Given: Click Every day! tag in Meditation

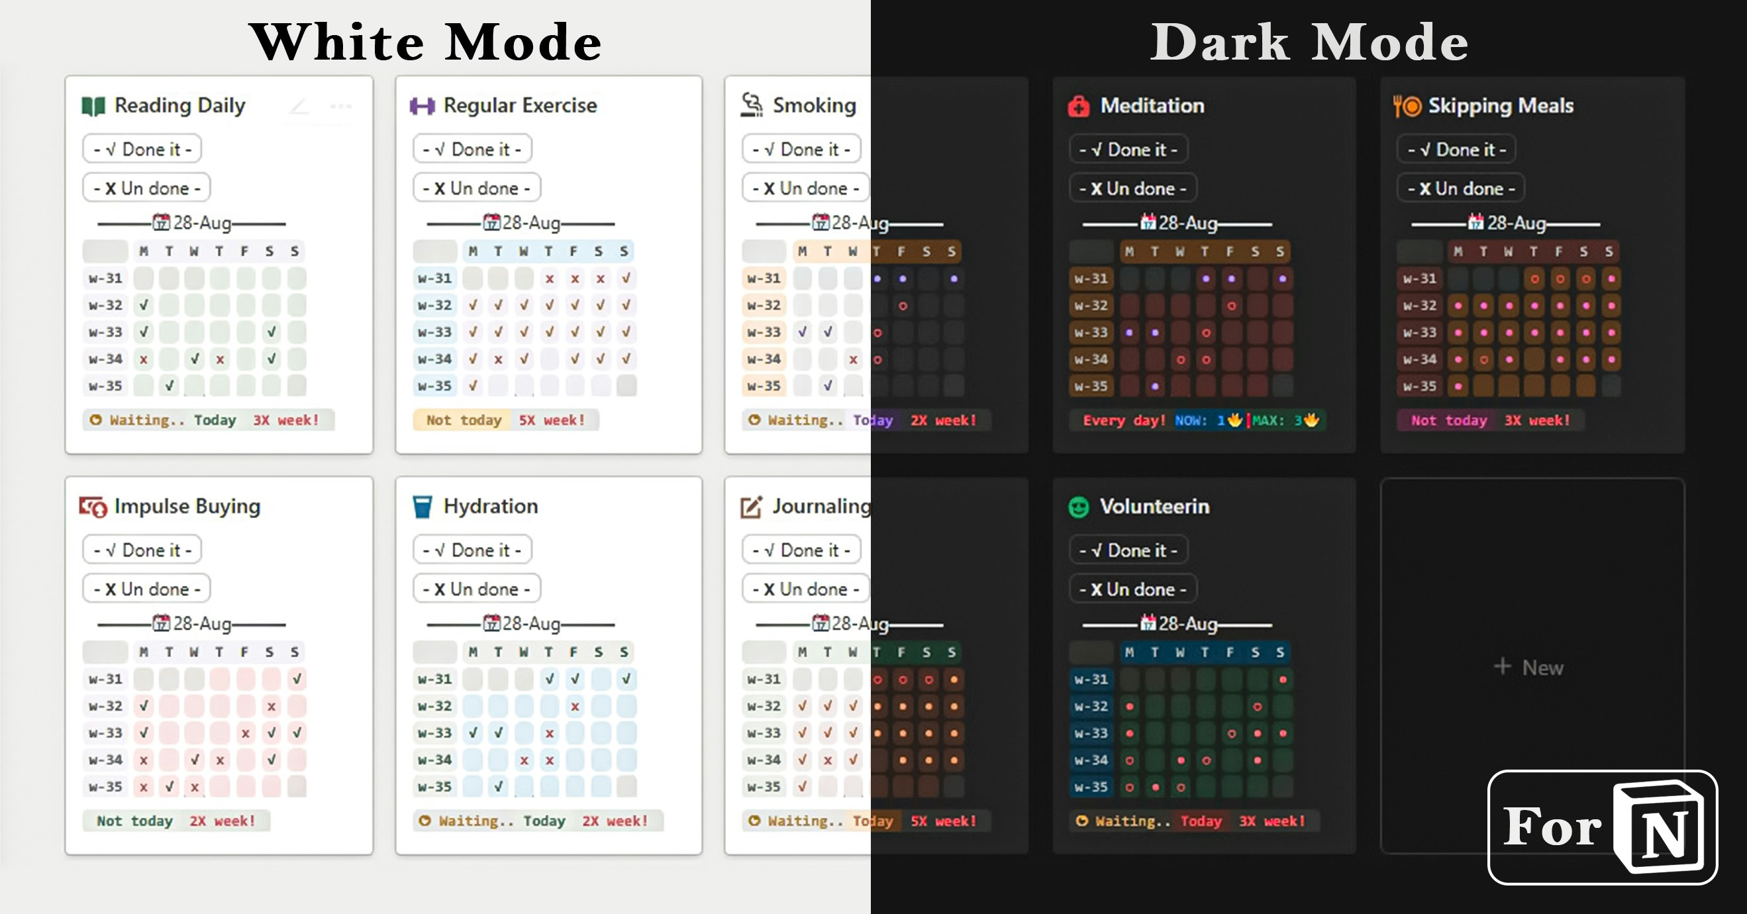Looking at the screenshot, I should coord(1124,421).
